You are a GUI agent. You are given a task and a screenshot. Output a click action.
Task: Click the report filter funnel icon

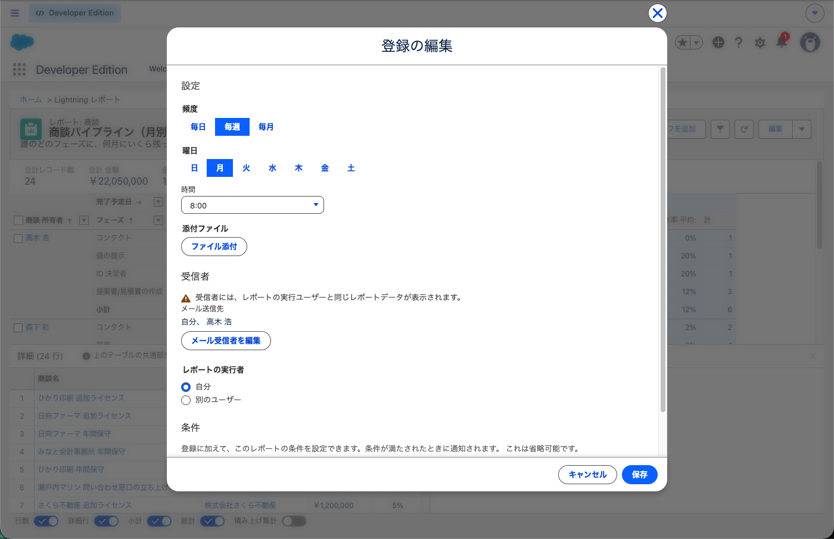[x=720, y=129]
